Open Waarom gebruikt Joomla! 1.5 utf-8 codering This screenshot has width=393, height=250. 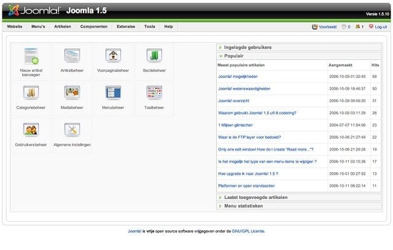(257, 113)
